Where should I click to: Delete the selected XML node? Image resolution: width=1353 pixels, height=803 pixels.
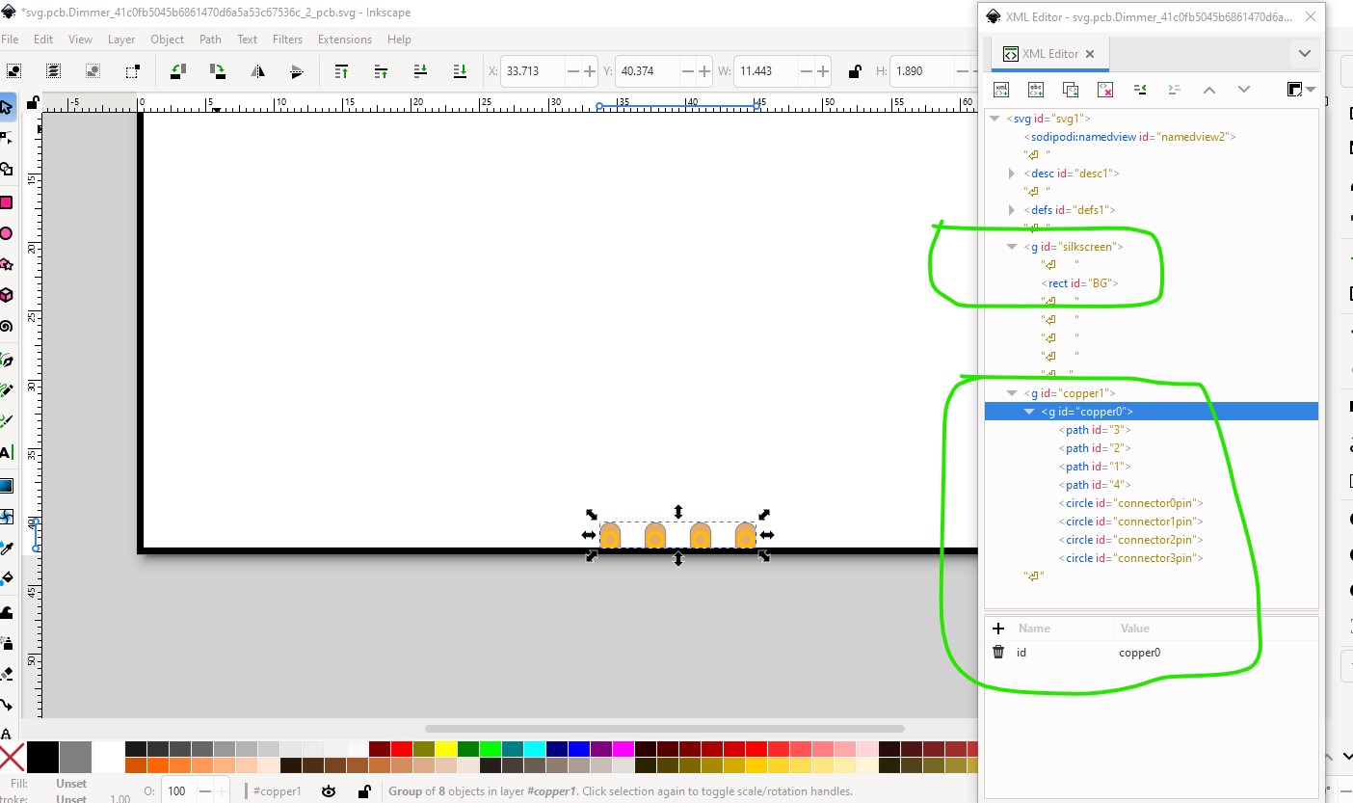(x=1105, y=90)
